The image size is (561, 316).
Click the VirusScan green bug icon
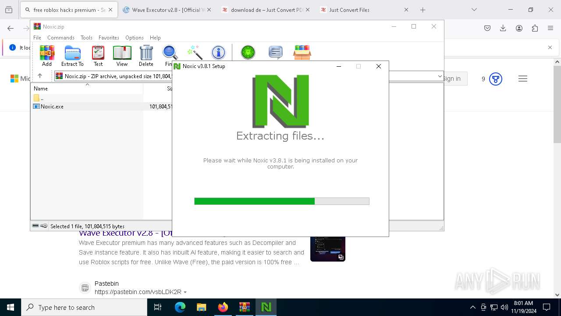pyautogui.click(x=248, y=53)
